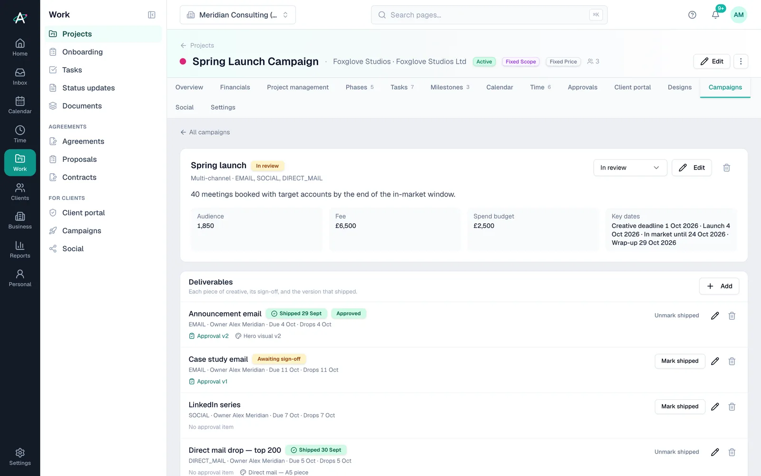Mark LinkedIn series as shipped
The image size is (761, 476).
tap(680, 407)
